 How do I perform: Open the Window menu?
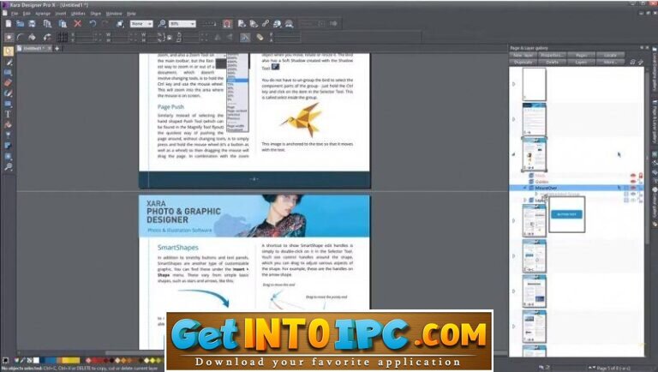(114, 14)
